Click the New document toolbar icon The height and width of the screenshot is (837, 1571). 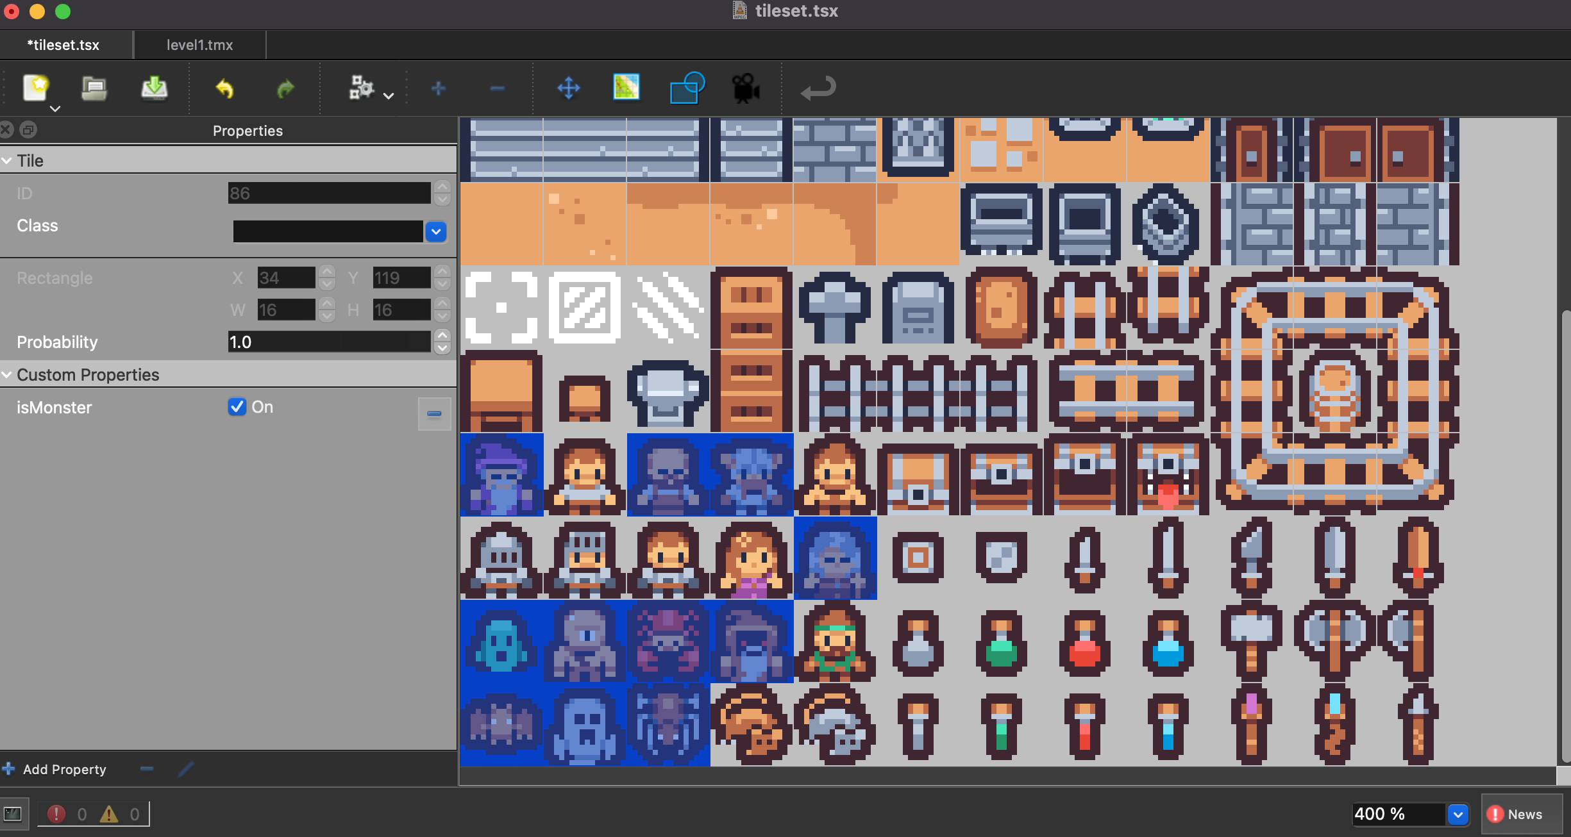coord(36,88)
